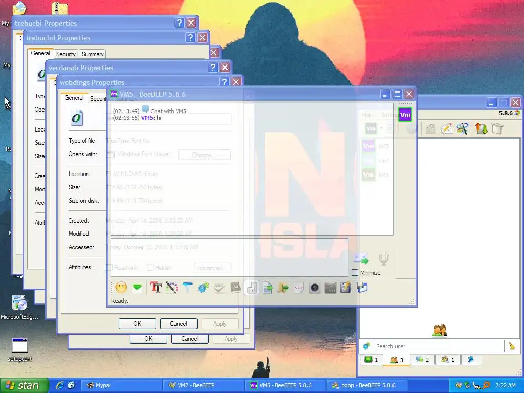Click the HTML code tag icon
The width and height of the screenshot is (524, 393).
click(x=299, y=288)
